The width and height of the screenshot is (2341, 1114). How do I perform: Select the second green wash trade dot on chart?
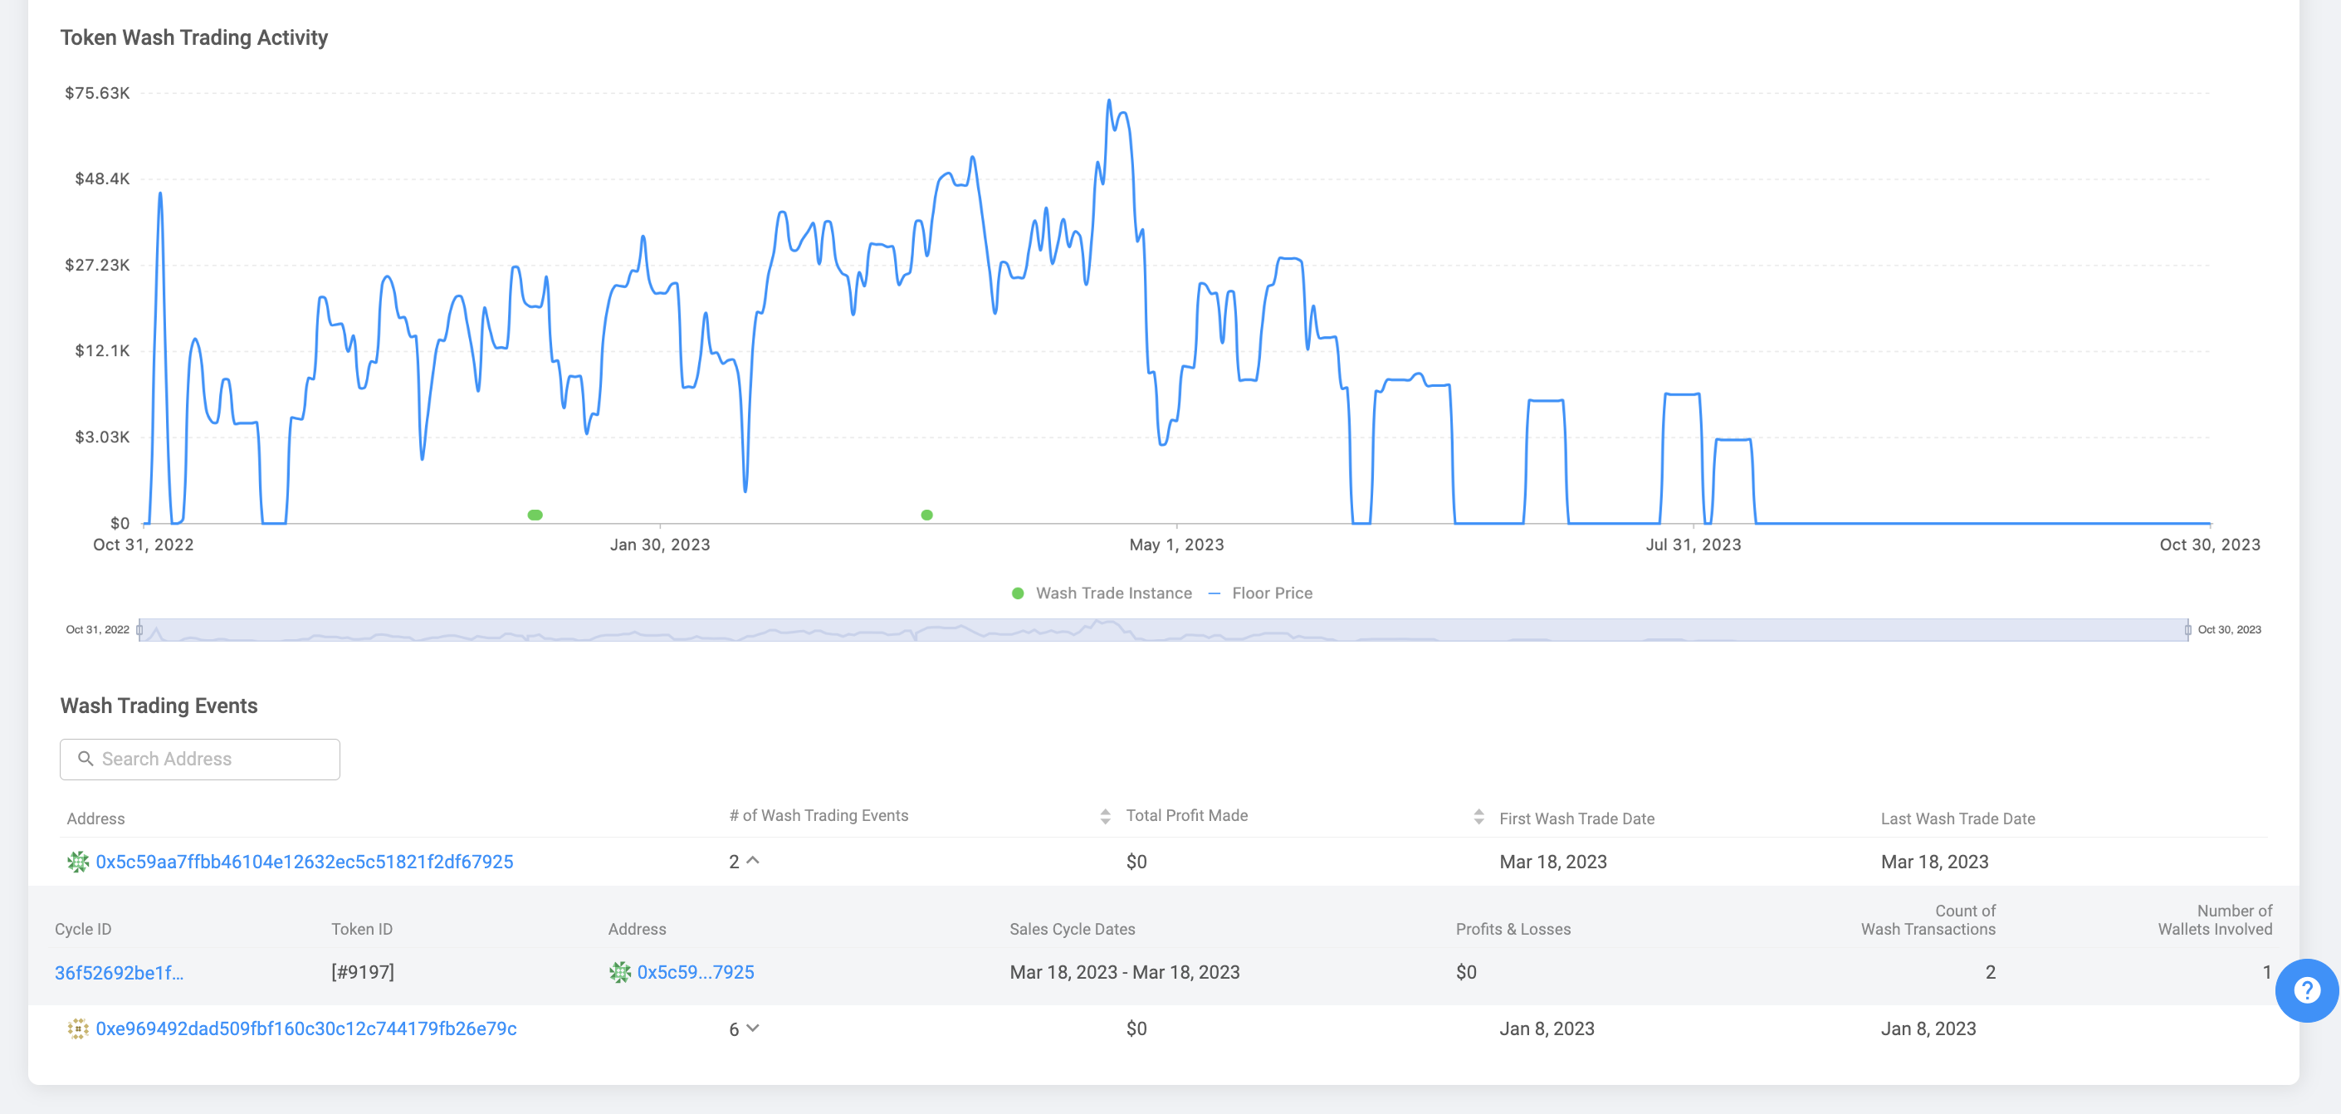click(926, 515)
